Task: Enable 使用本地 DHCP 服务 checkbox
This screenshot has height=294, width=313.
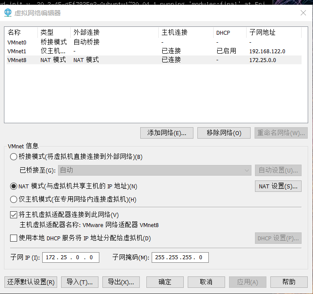Action: (14, 238)
